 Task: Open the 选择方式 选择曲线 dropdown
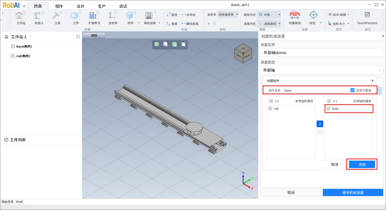coord(269,23)
